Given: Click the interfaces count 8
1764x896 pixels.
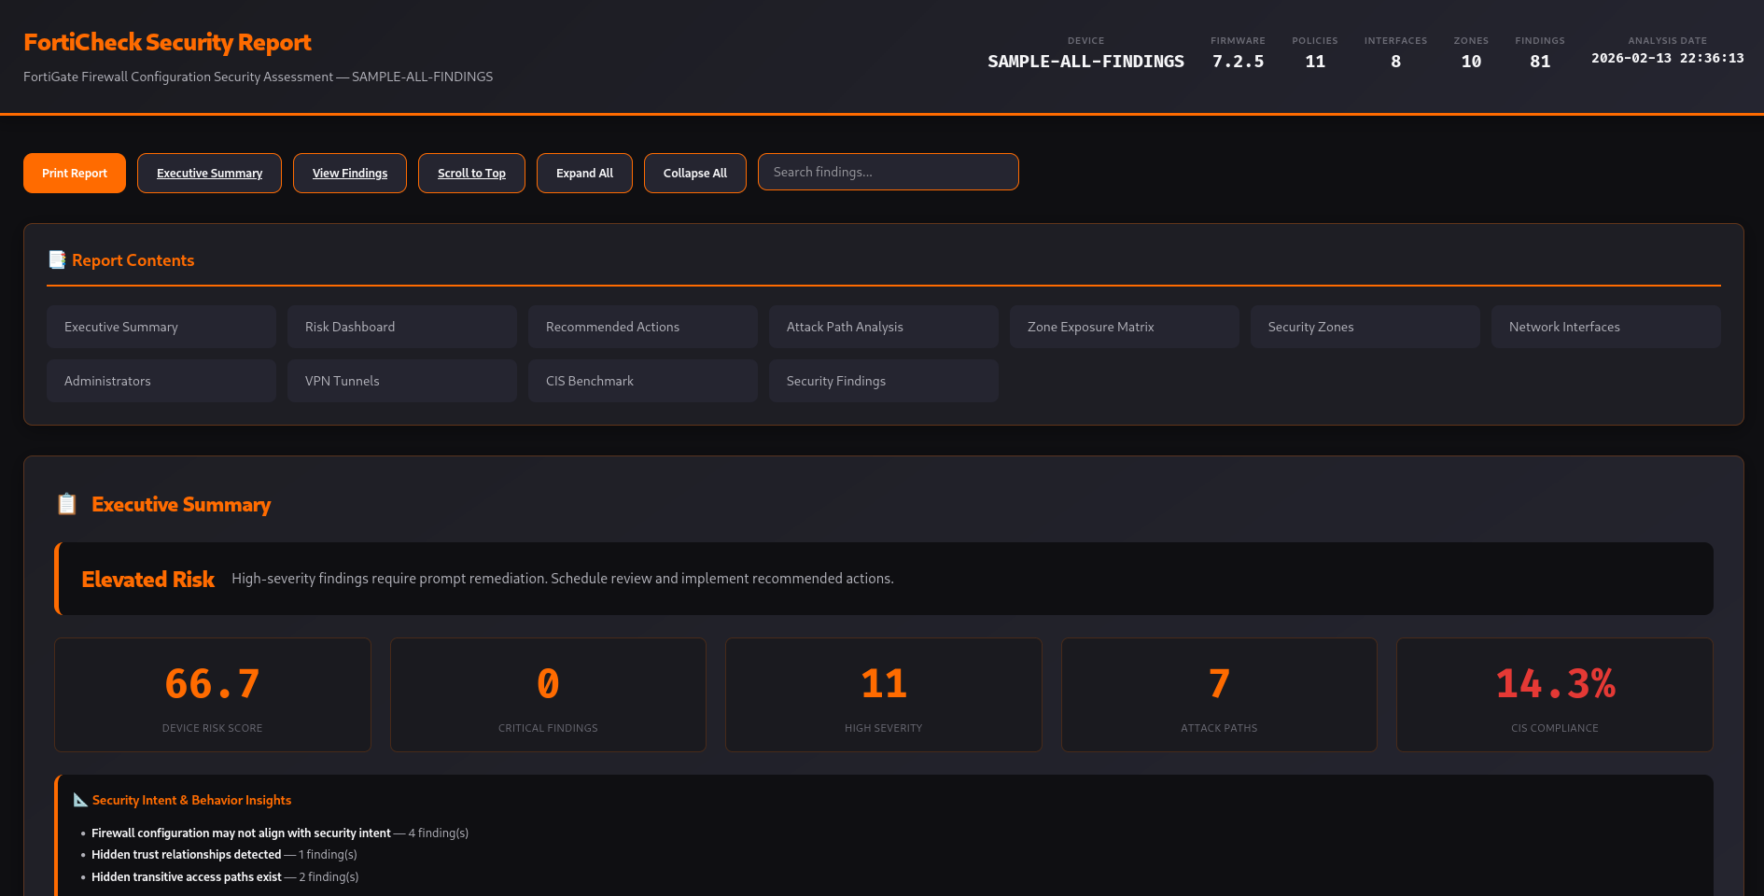Looking at the screenshot, I should coord(1395,62).
